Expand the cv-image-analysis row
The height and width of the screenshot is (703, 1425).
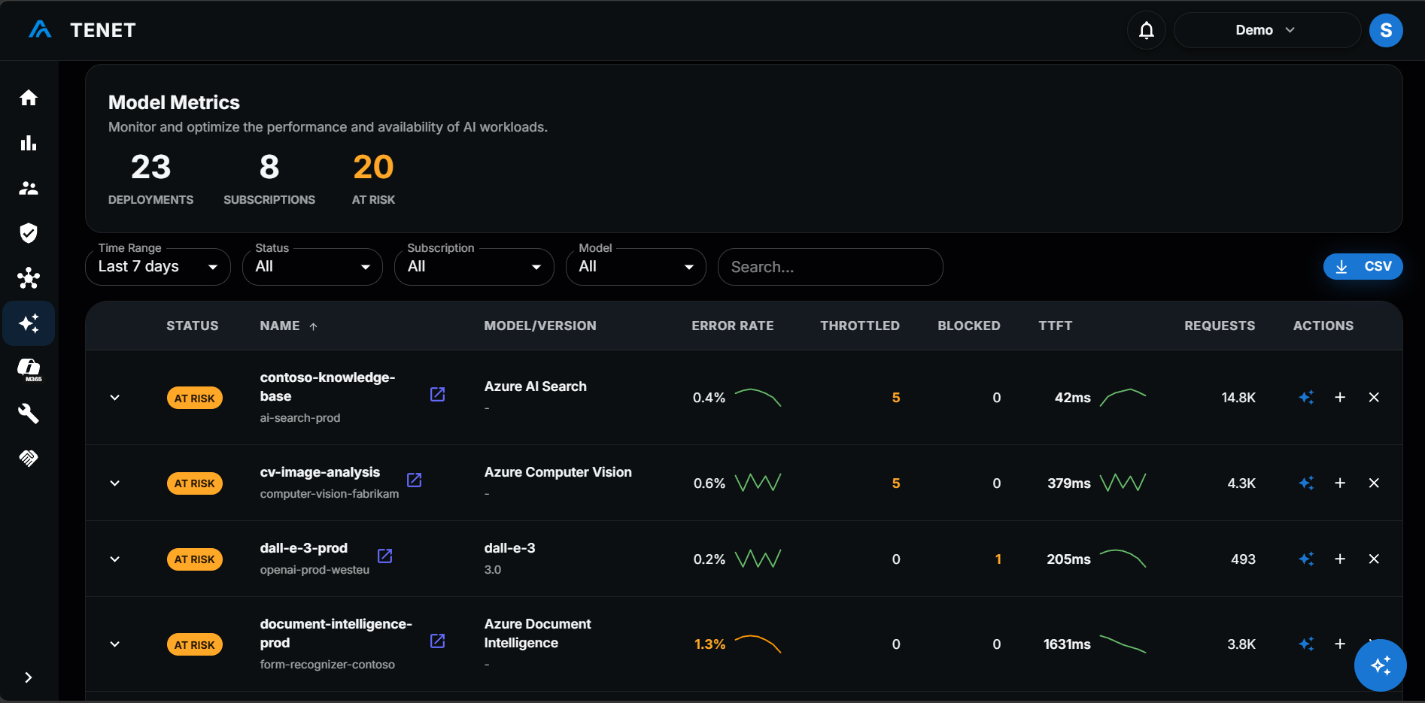coord(114,483)
